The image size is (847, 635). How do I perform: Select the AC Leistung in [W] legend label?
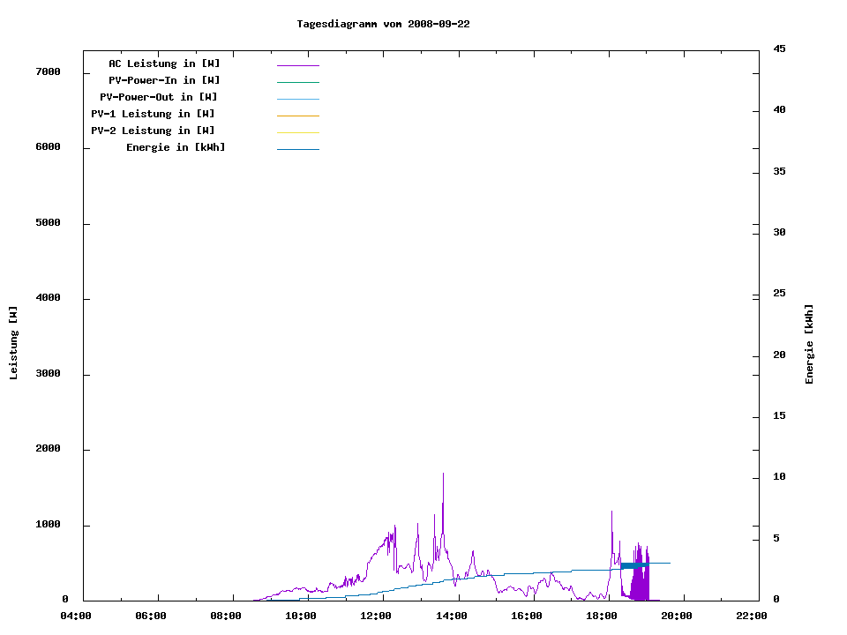pyautogui.click(x=164, y=63)
